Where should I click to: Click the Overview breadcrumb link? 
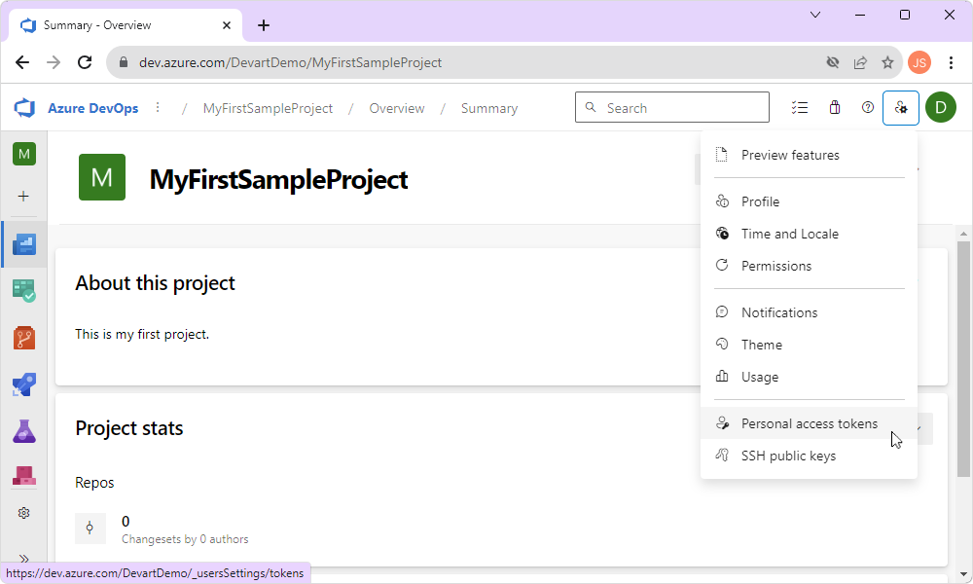click(397, 108)
